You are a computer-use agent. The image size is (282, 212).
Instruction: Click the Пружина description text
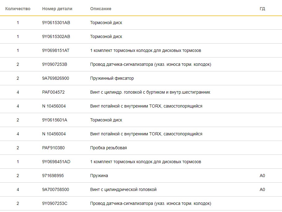(x=99, y=176)
